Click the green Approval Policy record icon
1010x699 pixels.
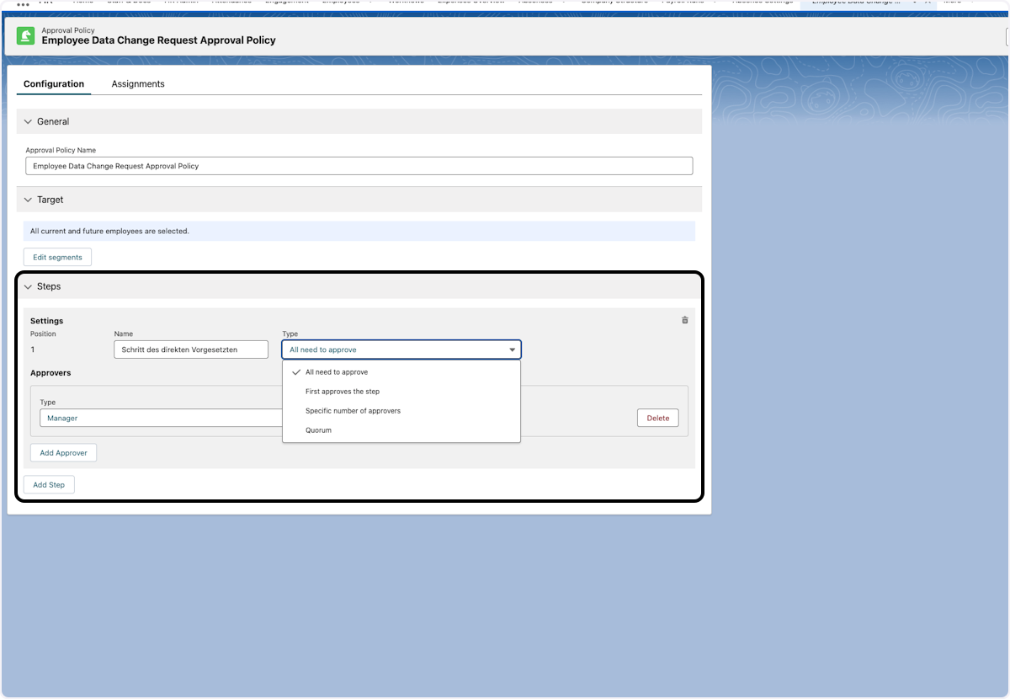click(25, 36)
